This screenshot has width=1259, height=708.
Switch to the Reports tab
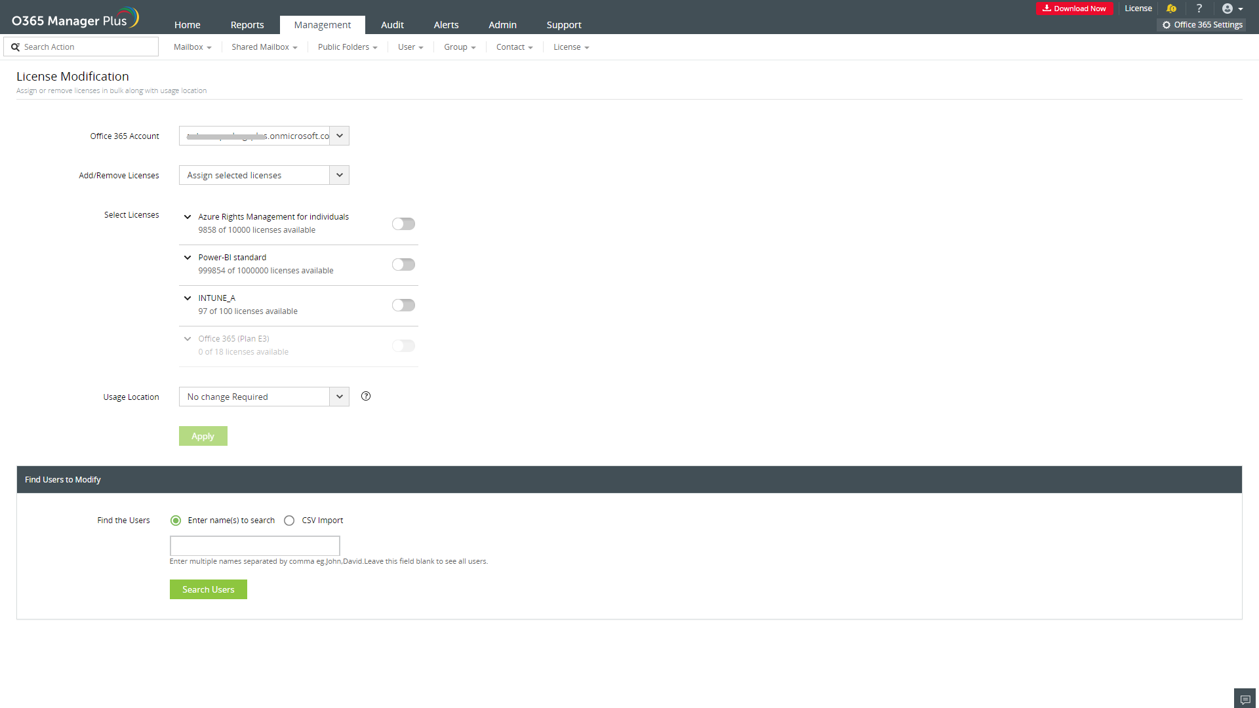tap(247, 25)
